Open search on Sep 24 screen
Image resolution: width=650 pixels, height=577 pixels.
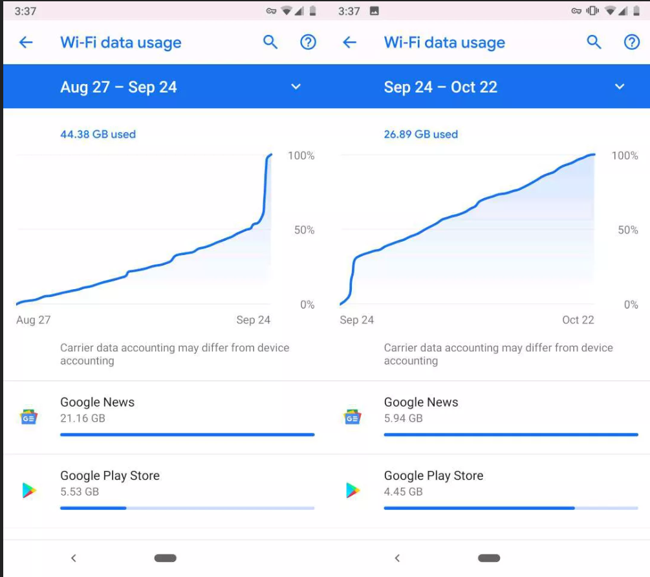594,43
